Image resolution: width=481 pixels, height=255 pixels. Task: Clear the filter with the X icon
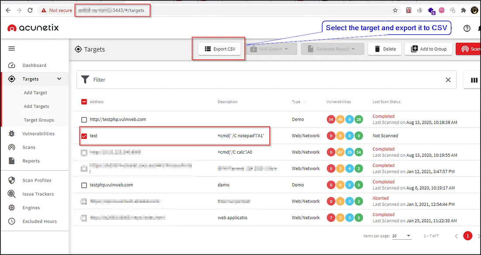coord(448,79)
